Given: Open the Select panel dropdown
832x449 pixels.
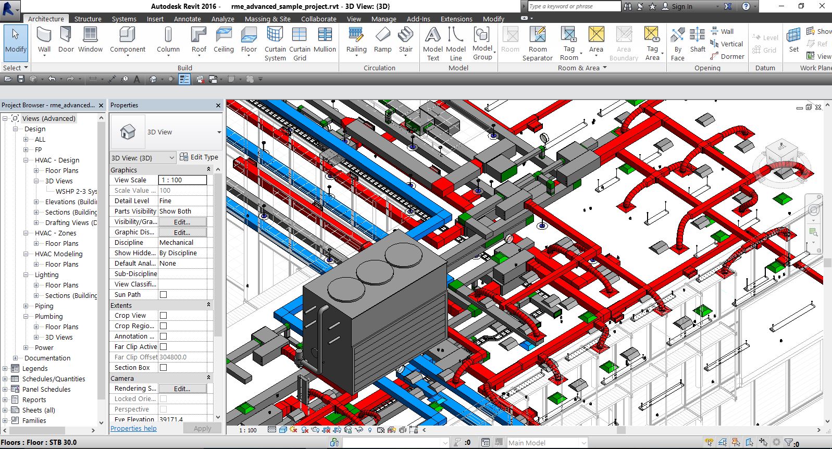Looking at the screenshot, I should pos(15,68).
